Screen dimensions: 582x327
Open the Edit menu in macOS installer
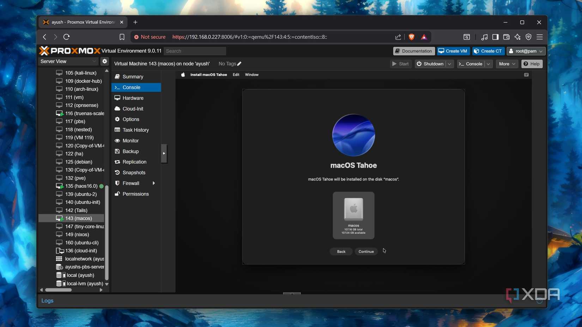[236, 75]
